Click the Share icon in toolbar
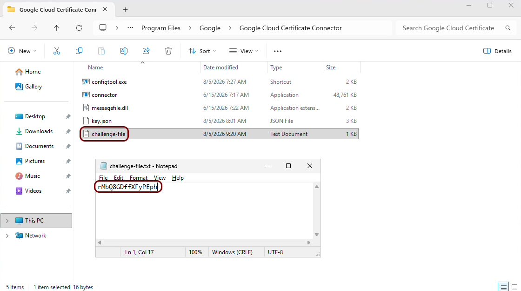The image size is (521, 291). coord(146,51)
